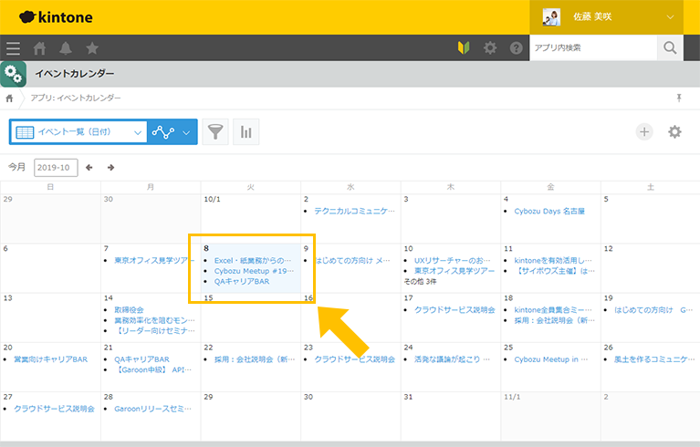Add a new record with plus button

click(x=644, y=132)
